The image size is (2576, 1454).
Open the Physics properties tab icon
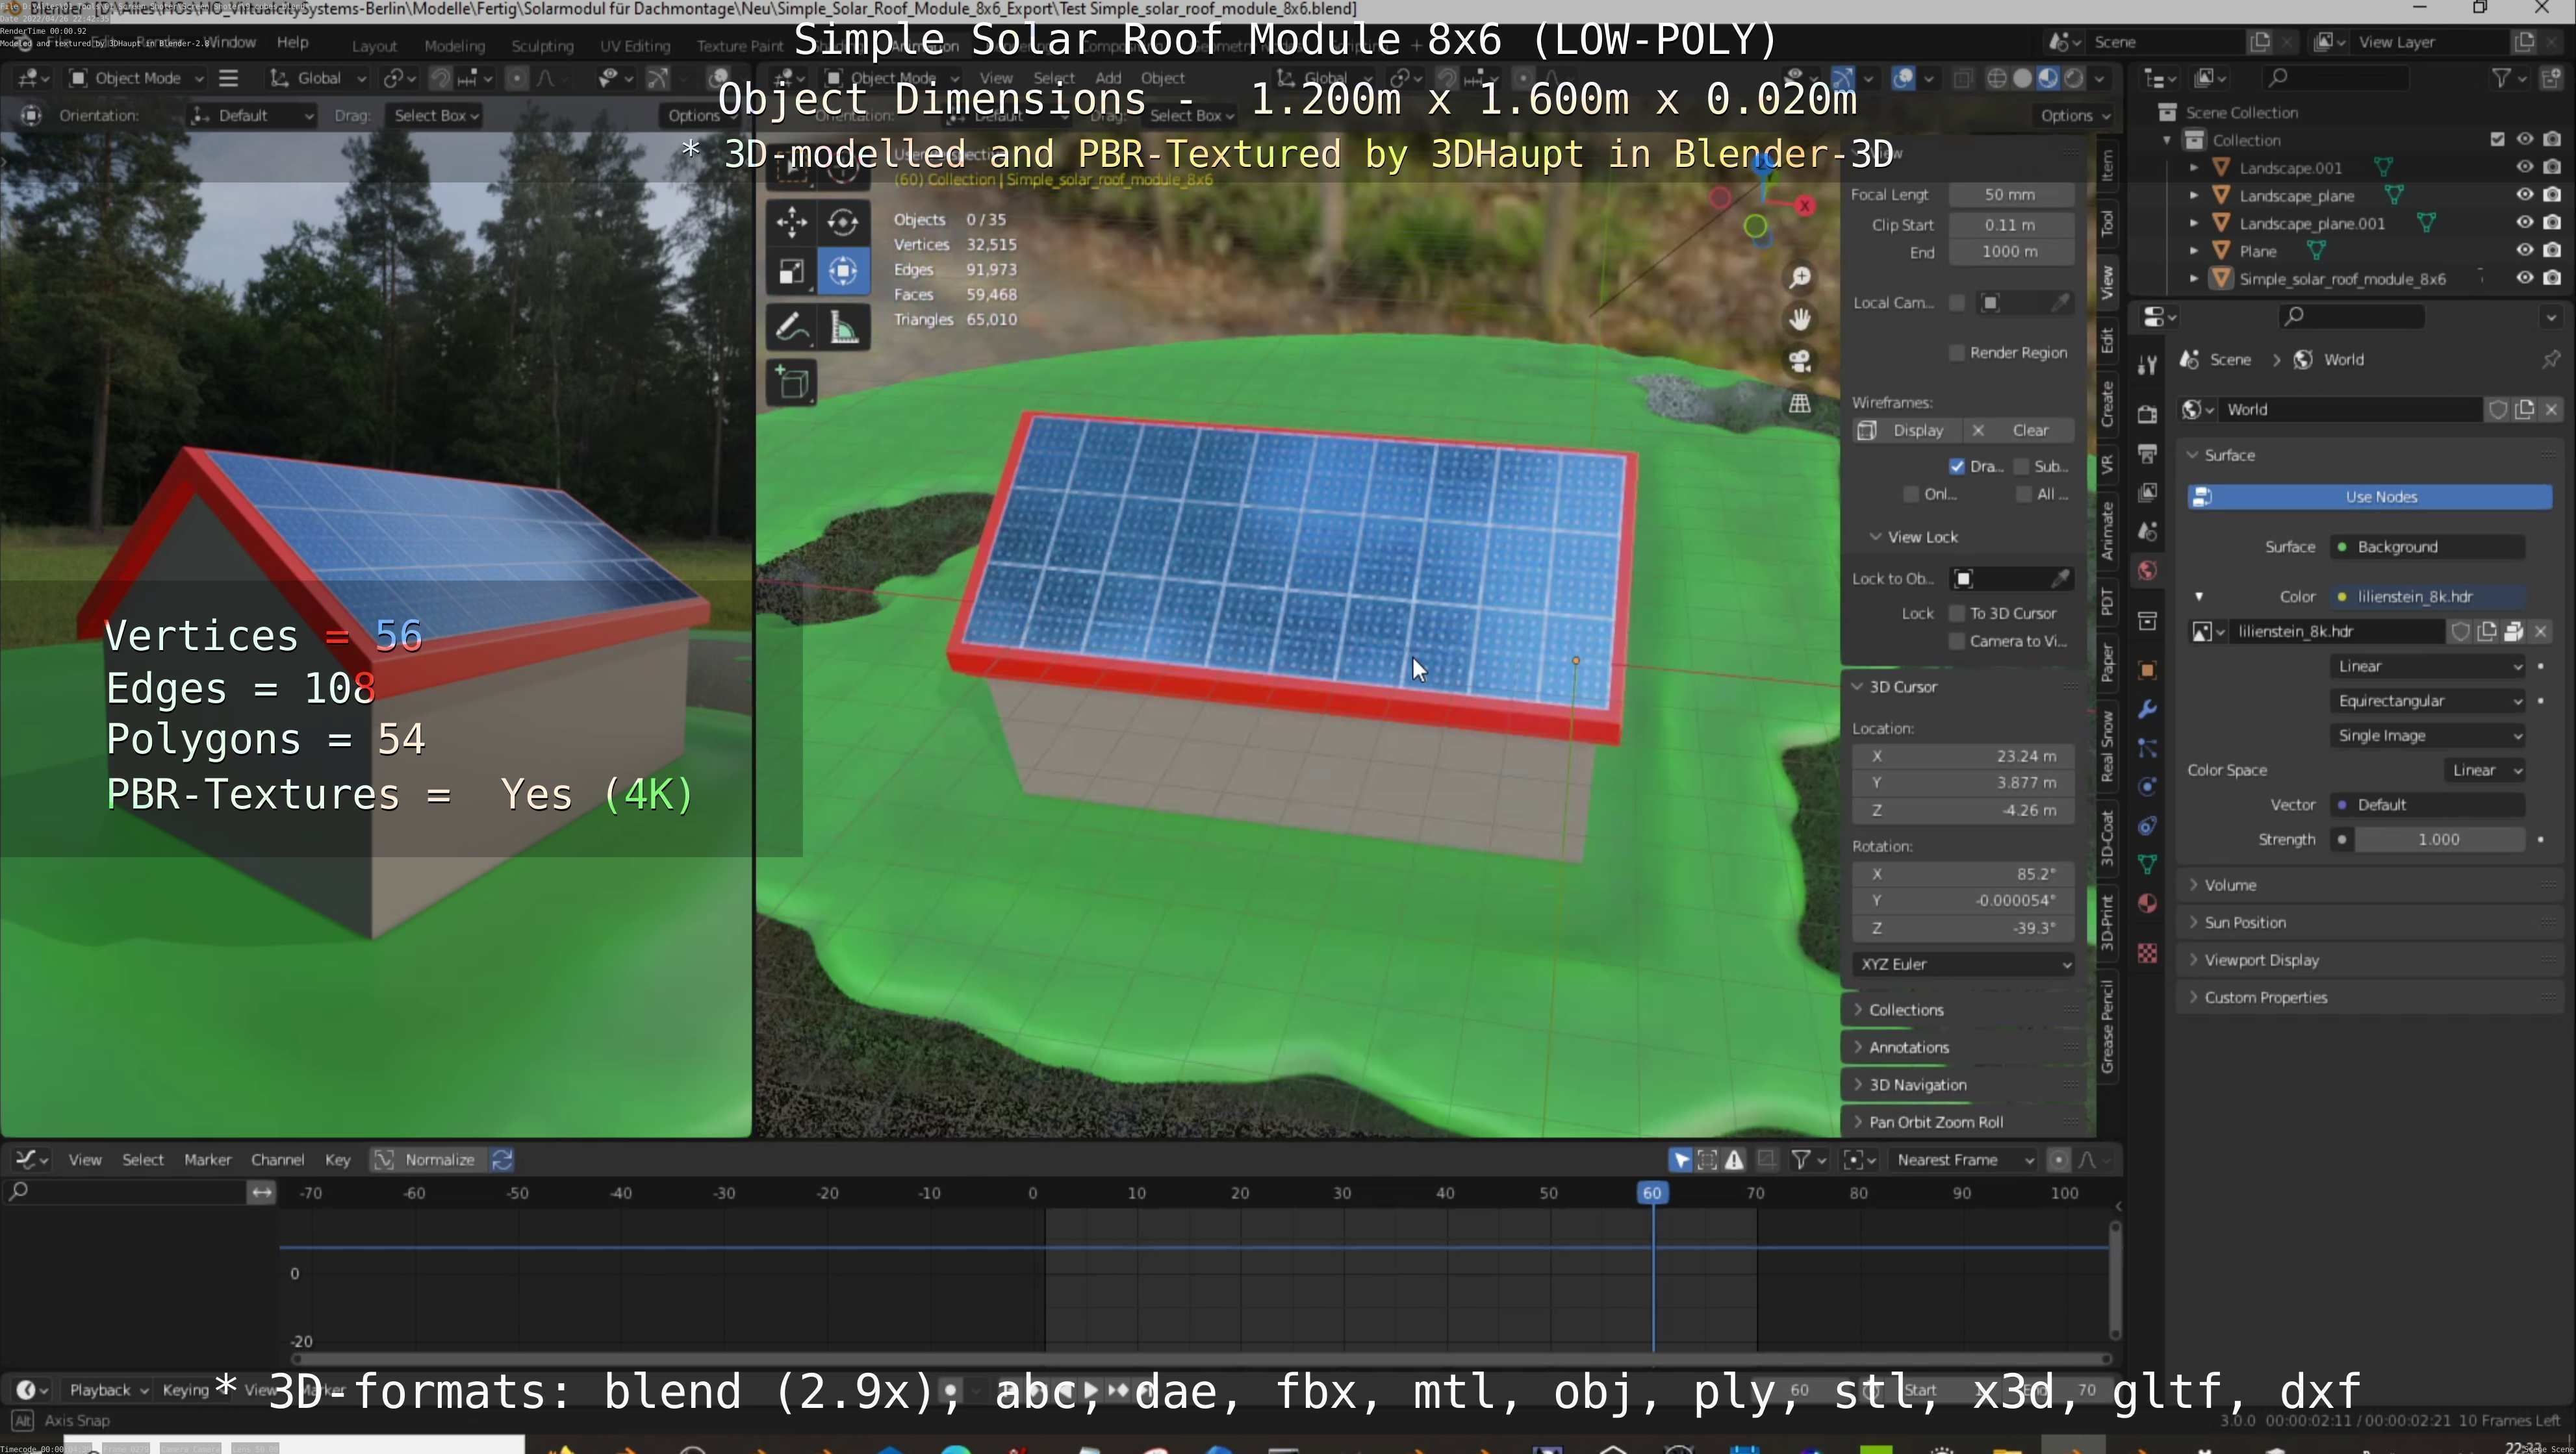(2146, 788)
